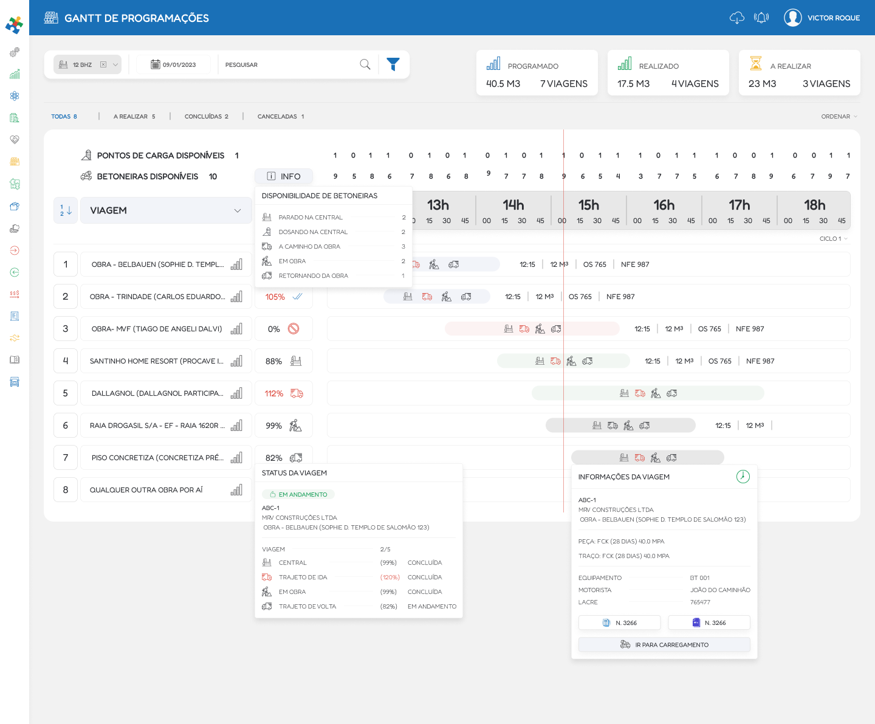
Task: Click the INFO button
Action: coord(284,176)
